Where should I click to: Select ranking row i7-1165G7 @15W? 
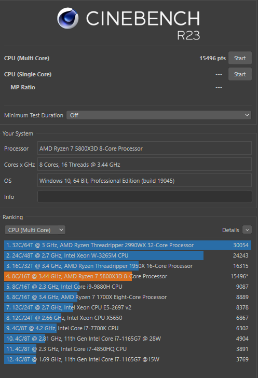pos(128,359)
